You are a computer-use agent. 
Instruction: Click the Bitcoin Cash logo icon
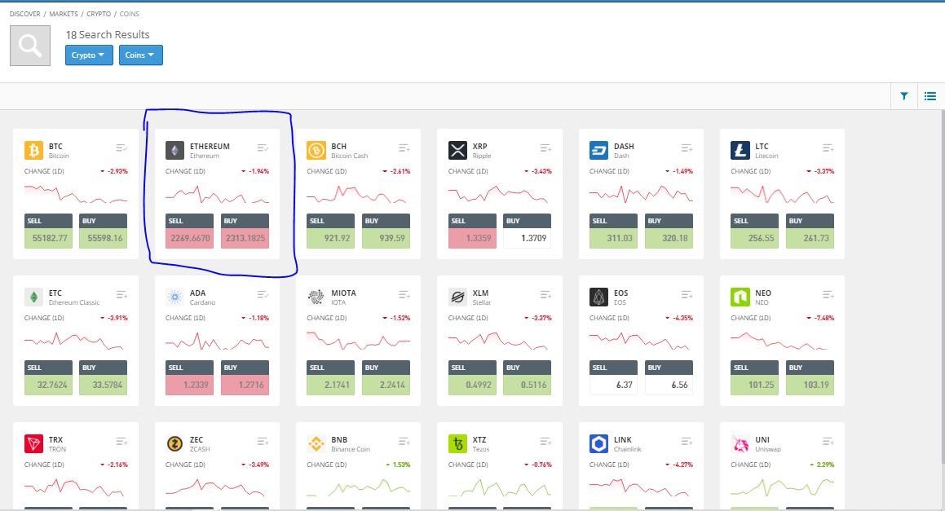click(316, 150)
